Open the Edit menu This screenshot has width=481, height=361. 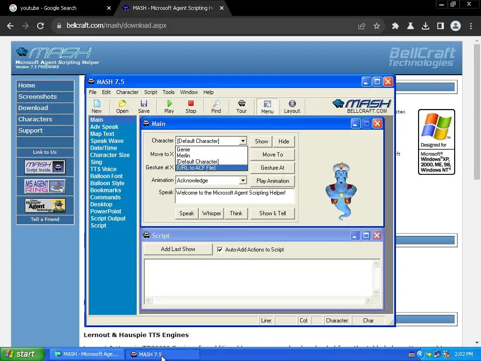tap(107, 92)
